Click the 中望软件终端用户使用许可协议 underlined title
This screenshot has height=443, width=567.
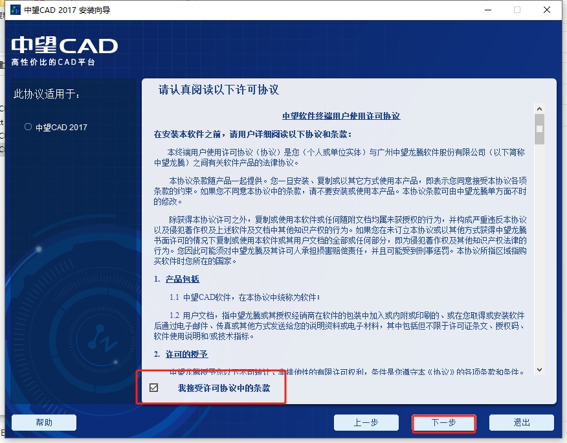[341, 116]
